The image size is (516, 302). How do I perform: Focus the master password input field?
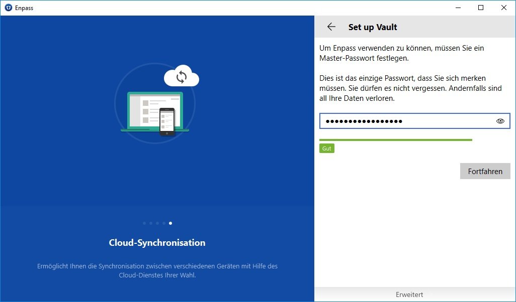coord(405,121)
